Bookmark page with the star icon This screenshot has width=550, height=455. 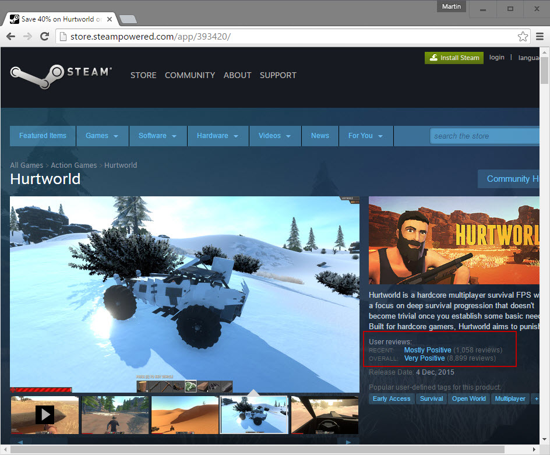coord(523,37)
